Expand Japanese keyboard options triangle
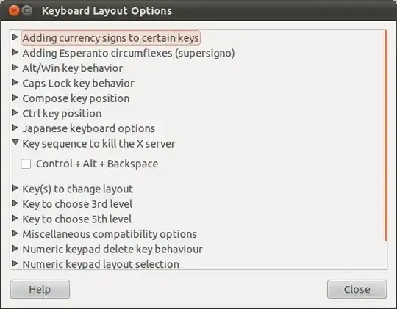This screenshot has width=397, height=309. tap(15, 128)
